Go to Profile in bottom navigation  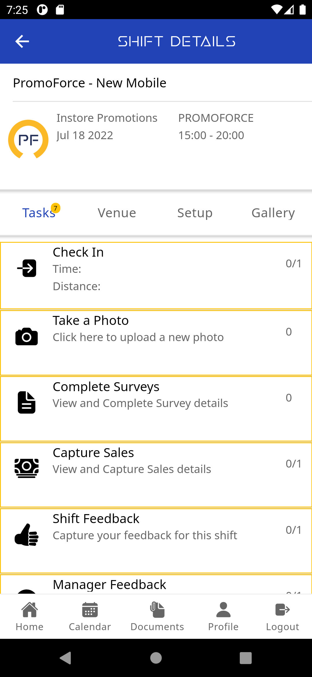point(223,616)
